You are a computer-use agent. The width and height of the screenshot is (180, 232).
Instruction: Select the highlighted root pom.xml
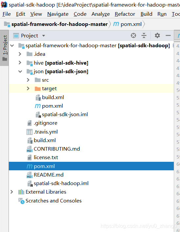pyautogui.click(x=91, y=166)
